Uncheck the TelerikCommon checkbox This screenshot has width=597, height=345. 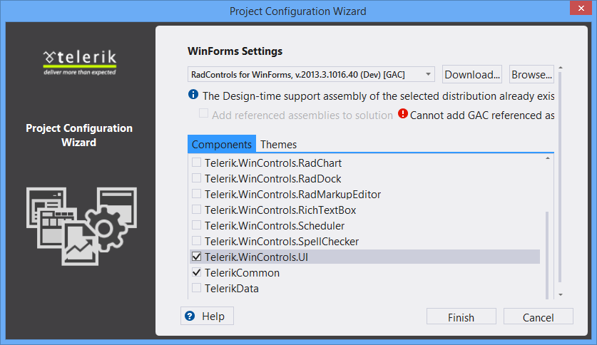point(196,273)
